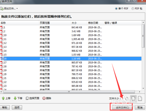This screenshot has width=146, height=111.
Task: Click the PDF icon of file 21
Action: click(2, 78)
